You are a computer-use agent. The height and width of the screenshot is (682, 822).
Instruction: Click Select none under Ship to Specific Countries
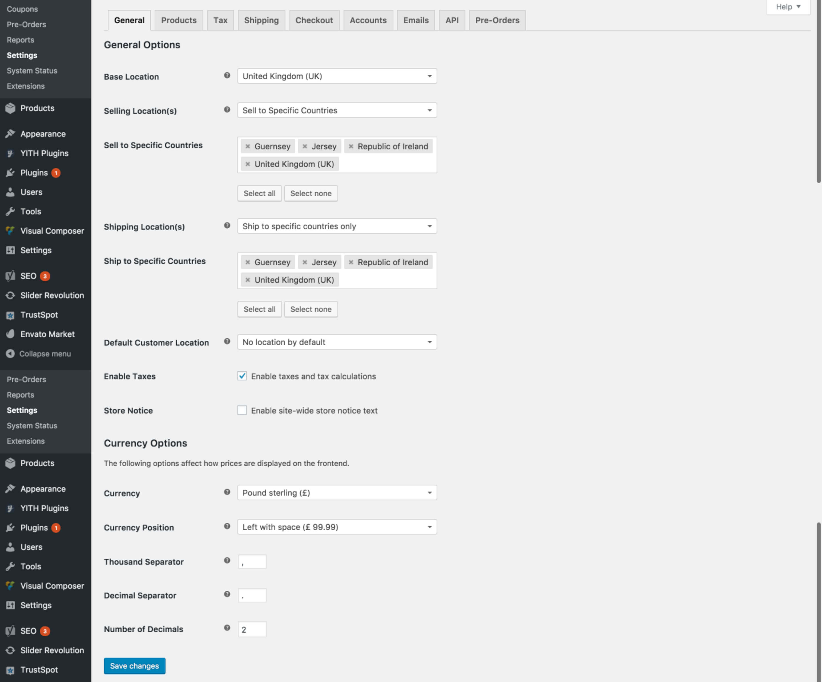(x=311, y=309)
